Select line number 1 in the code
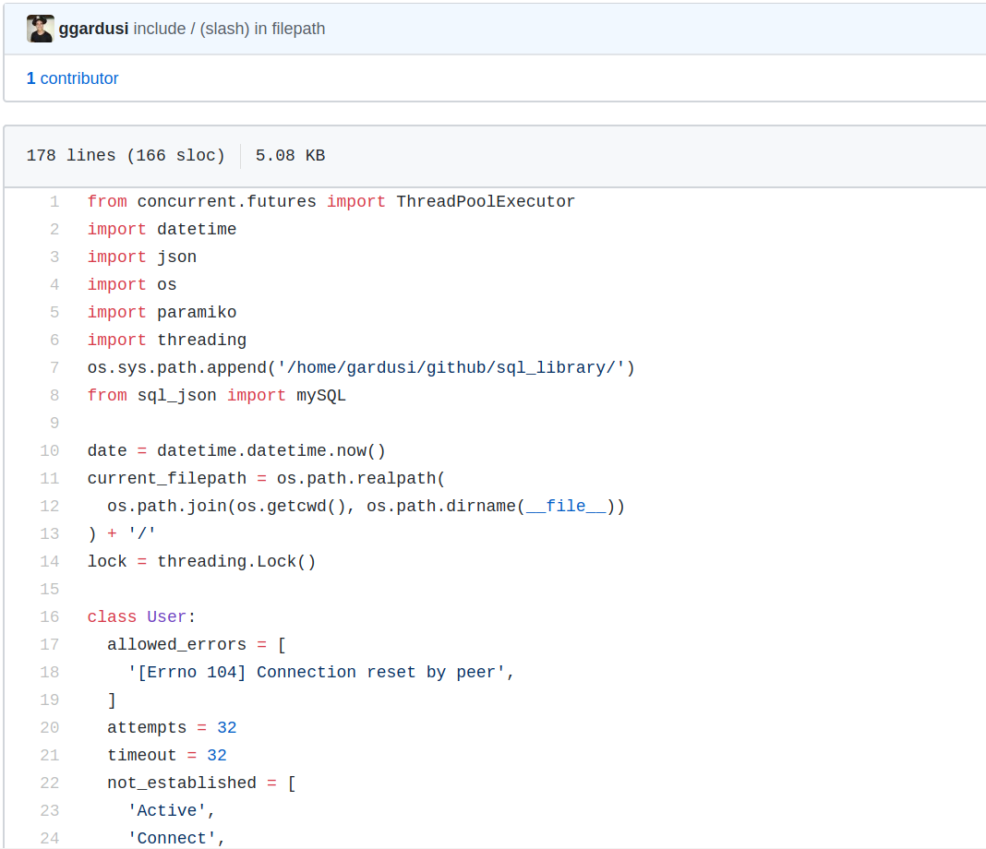This screenshot has width=986, height=849. [x=54, y=201]
